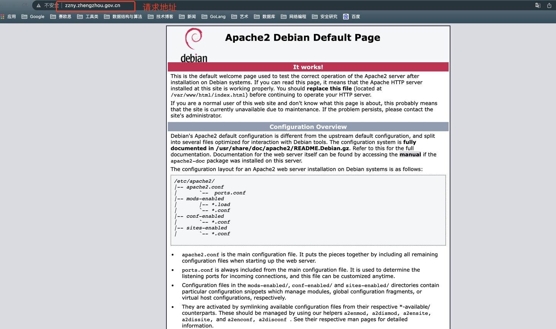The height and width of the screenshot is (329, 556).
Task: Open the Google Translate page icon
Action: click(x=538, y=5)
